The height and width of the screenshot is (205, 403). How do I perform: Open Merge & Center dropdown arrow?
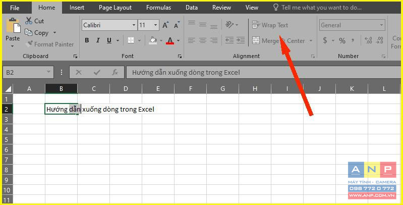pyautogui.click(x=311, y=40)
